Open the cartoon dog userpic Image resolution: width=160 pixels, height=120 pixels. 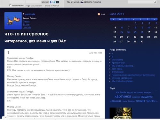[13, 20]
